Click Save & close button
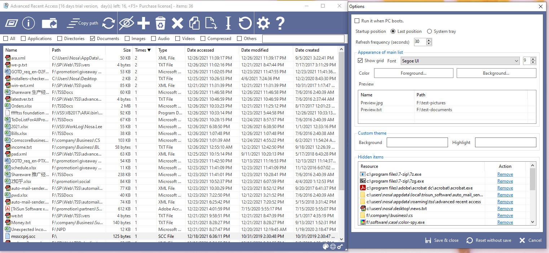This screenshot has width=549, height=253. (442, 240)
